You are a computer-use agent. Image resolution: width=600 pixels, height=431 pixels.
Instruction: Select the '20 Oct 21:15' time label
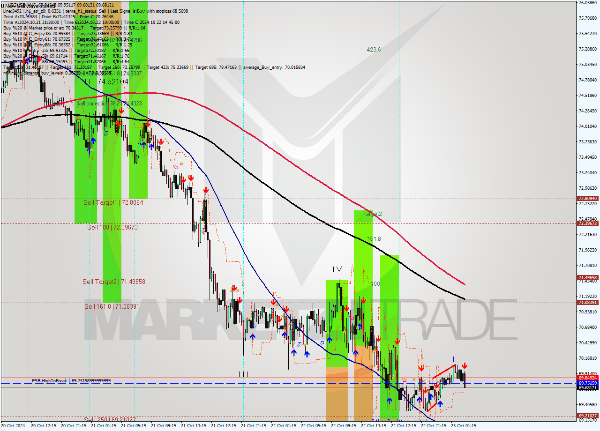coord(74,426)
